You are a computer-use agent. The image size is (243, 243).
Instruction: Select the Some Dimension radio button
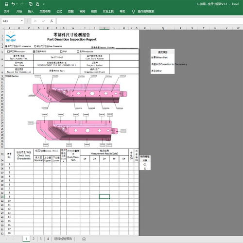(x=35, y=46)
